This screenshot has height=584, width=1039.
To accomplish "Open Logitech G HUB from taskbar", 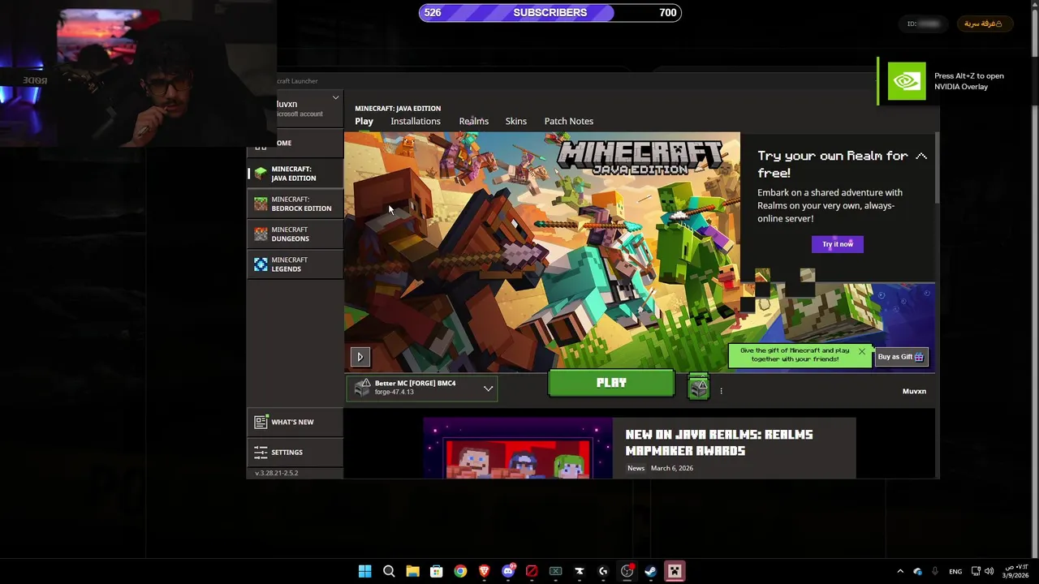I will (x=603, y=571).
